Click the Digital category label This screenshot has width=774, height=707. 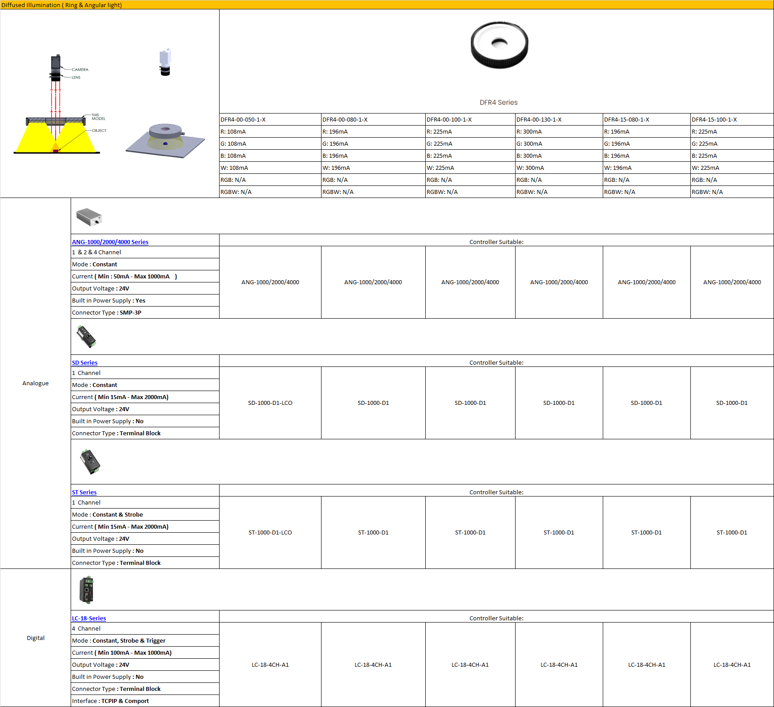(x=35, y=638)
